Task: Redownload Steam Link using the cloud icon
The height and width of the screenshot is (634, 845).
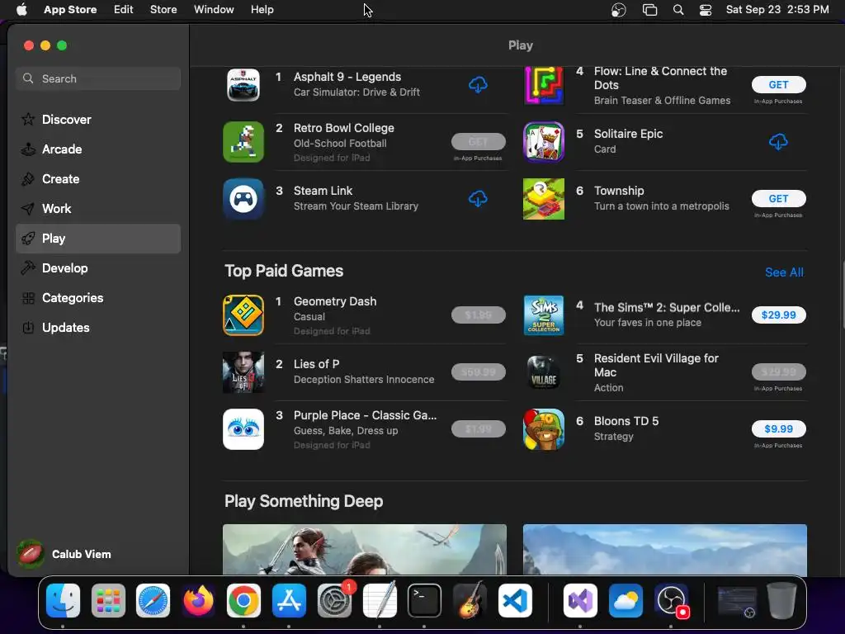Action: click(x=478, y=199)
